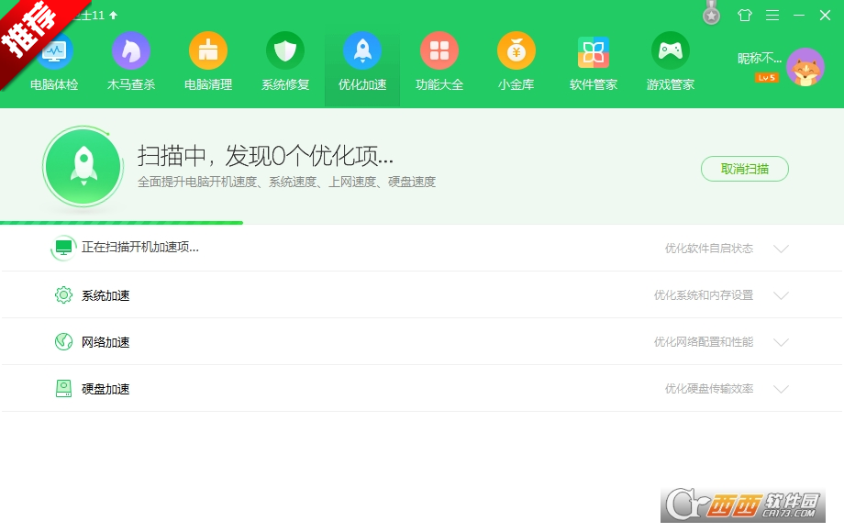Click the Lv5 level badge
This screenshot has height=532, width=844.
(767, 77)
